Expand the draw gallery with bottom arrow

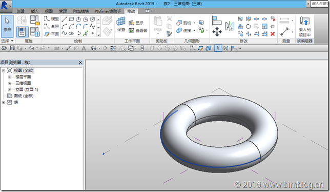pos(98,35)
